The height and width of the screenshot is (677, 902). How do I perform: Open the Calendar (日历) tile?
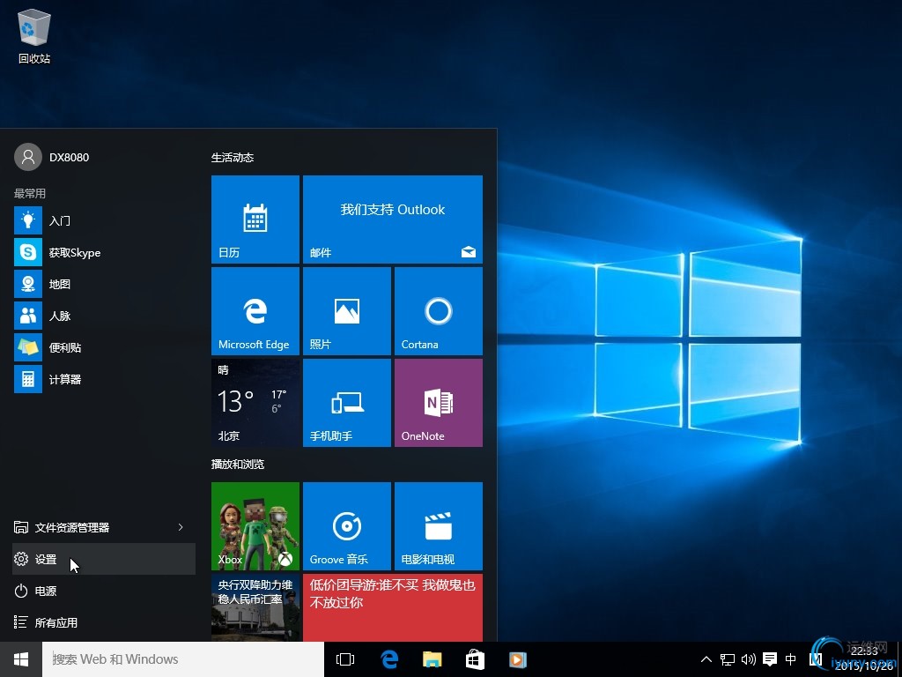[255, 219]
